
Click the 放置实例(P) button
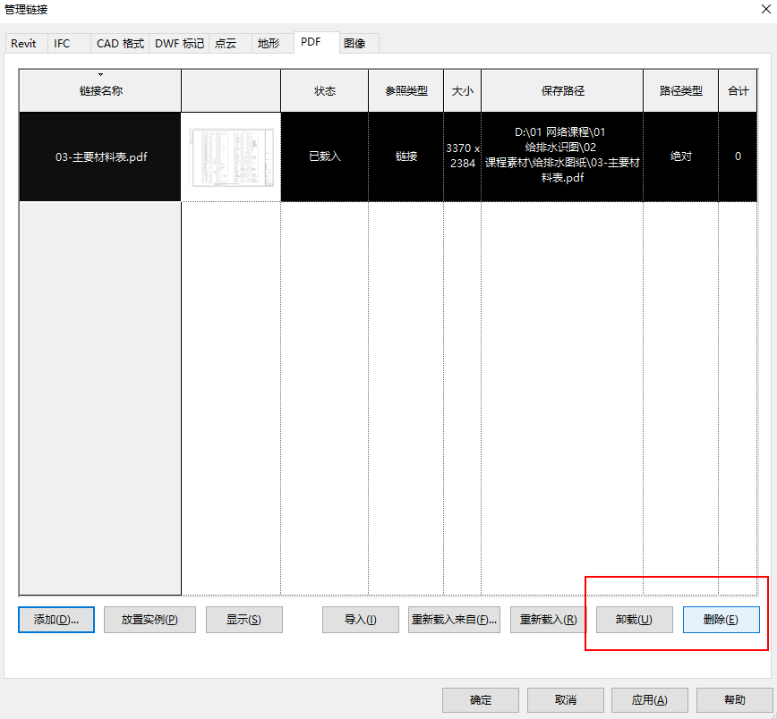tap(149, 620)
